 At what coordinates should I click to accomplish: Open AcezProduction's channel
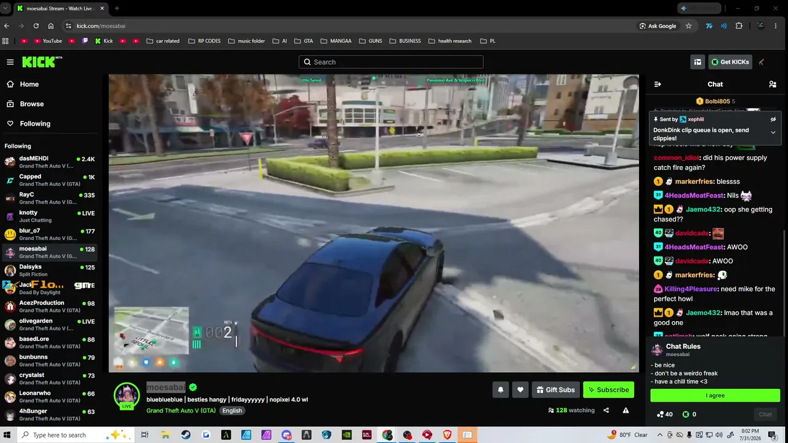click(49, 306)
